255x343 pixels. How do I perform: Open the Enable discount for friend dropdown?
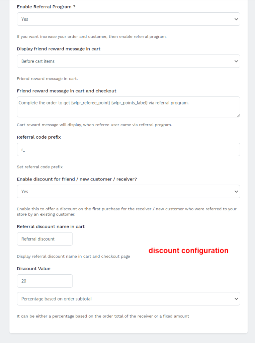[128, 191]
